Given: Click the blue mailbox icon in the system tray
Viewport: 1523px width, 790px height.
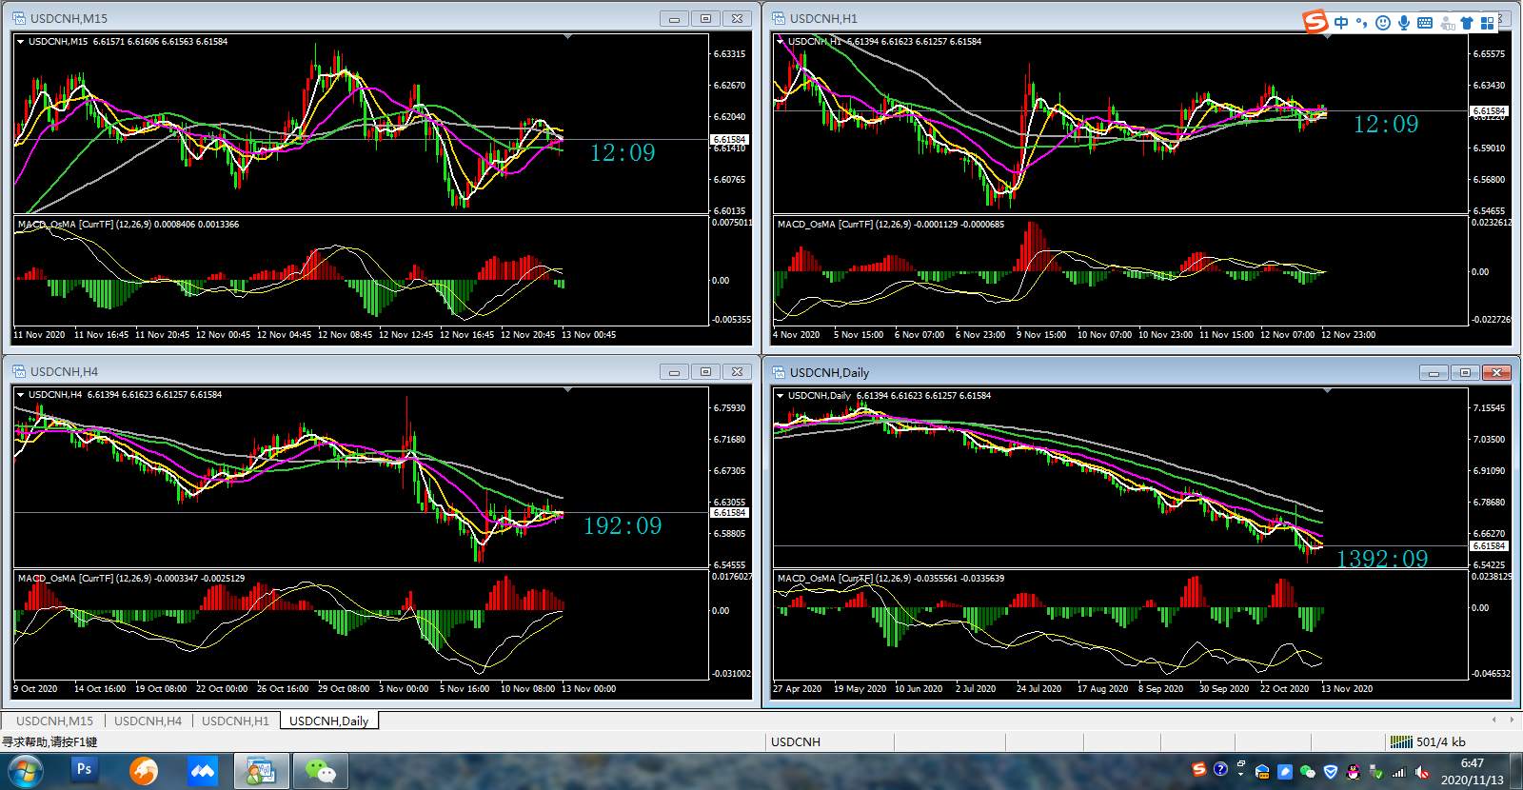Looking at the screenshot, I should coord(1262,772).
